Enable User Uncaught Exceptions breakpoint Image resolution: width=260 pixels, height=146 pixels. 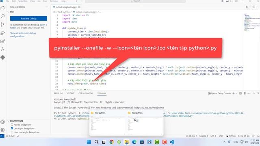[12, 132]
